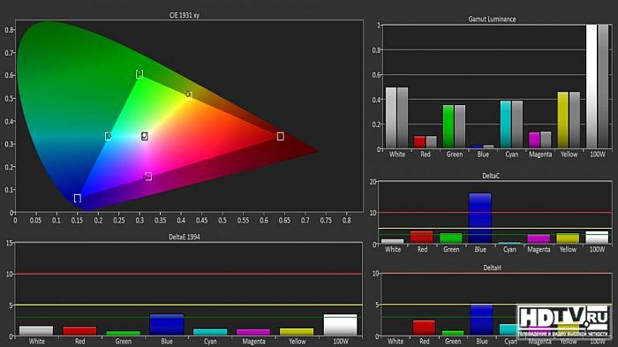Select the white point marker in CIE chart
The height and width of the screenshot is (347, 618).
[145, 136]
